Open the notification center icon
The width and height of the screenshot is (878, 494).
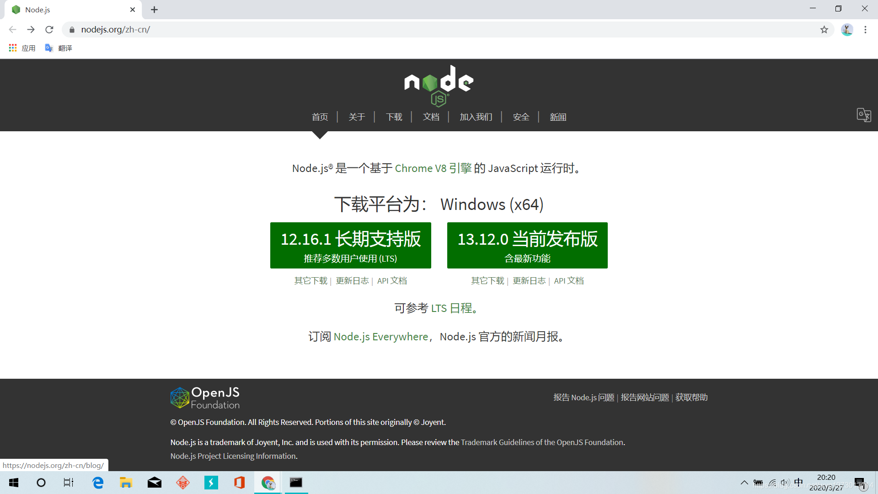tap(860, 483)
